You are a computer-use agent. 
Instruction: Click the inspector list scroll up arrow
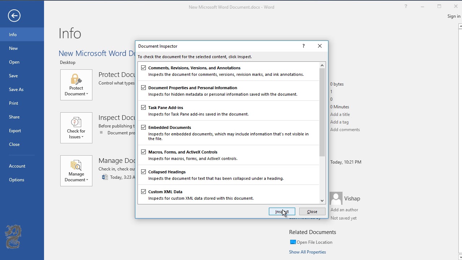(322, 65)
